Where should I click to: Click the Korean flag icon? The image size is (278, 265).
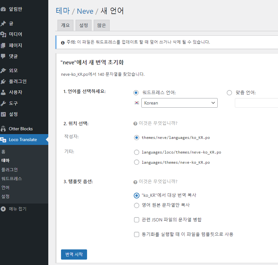(137, 103)
